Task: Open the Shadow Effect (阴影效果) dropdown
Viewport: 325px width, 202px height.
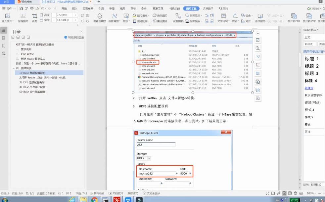Action: click(194, 15)
